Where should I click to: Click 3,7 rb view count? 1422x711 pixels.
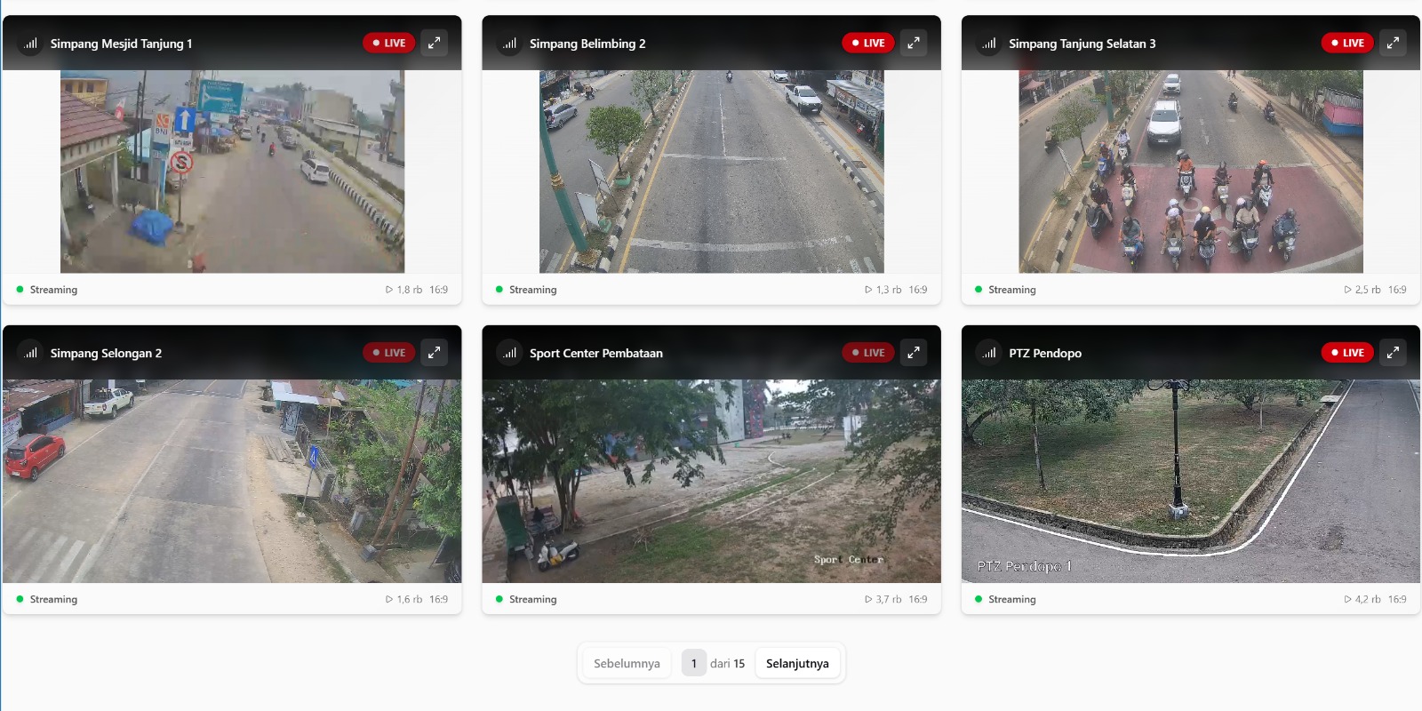coord(883,600)
